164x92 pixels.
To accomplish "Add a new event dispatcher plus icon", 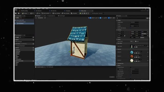I will click(33, 61).
